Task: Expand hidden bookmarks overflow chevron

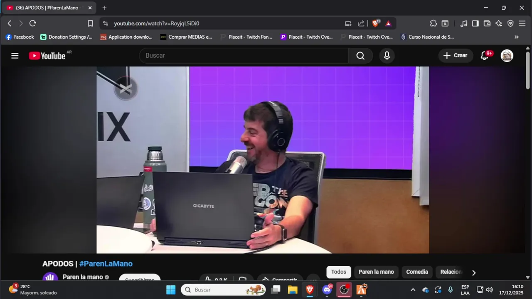Action: pos(517,37)
